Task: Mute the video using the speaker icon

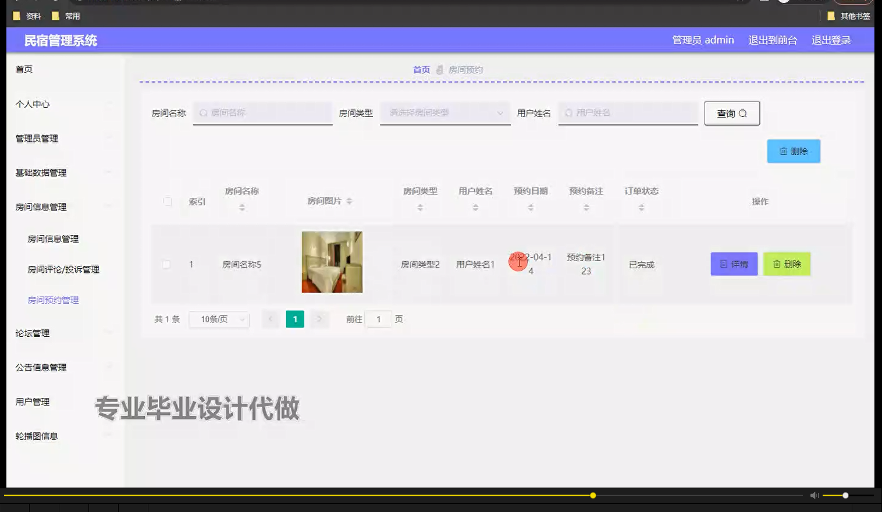Action: [814, 495]
